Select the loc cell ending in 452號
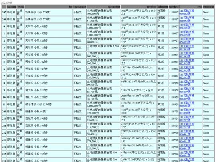The image size is (216, 162). click(x=49, y=34)
